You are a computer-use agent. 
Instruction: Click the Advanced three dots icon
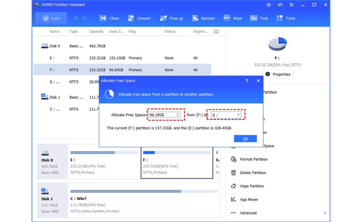(x=233, y=213)
